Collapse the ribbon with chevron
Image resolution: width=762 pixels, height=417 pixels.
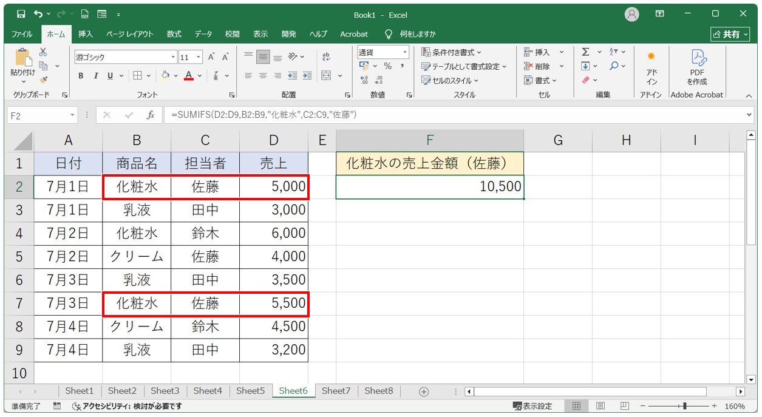point(749,95)
